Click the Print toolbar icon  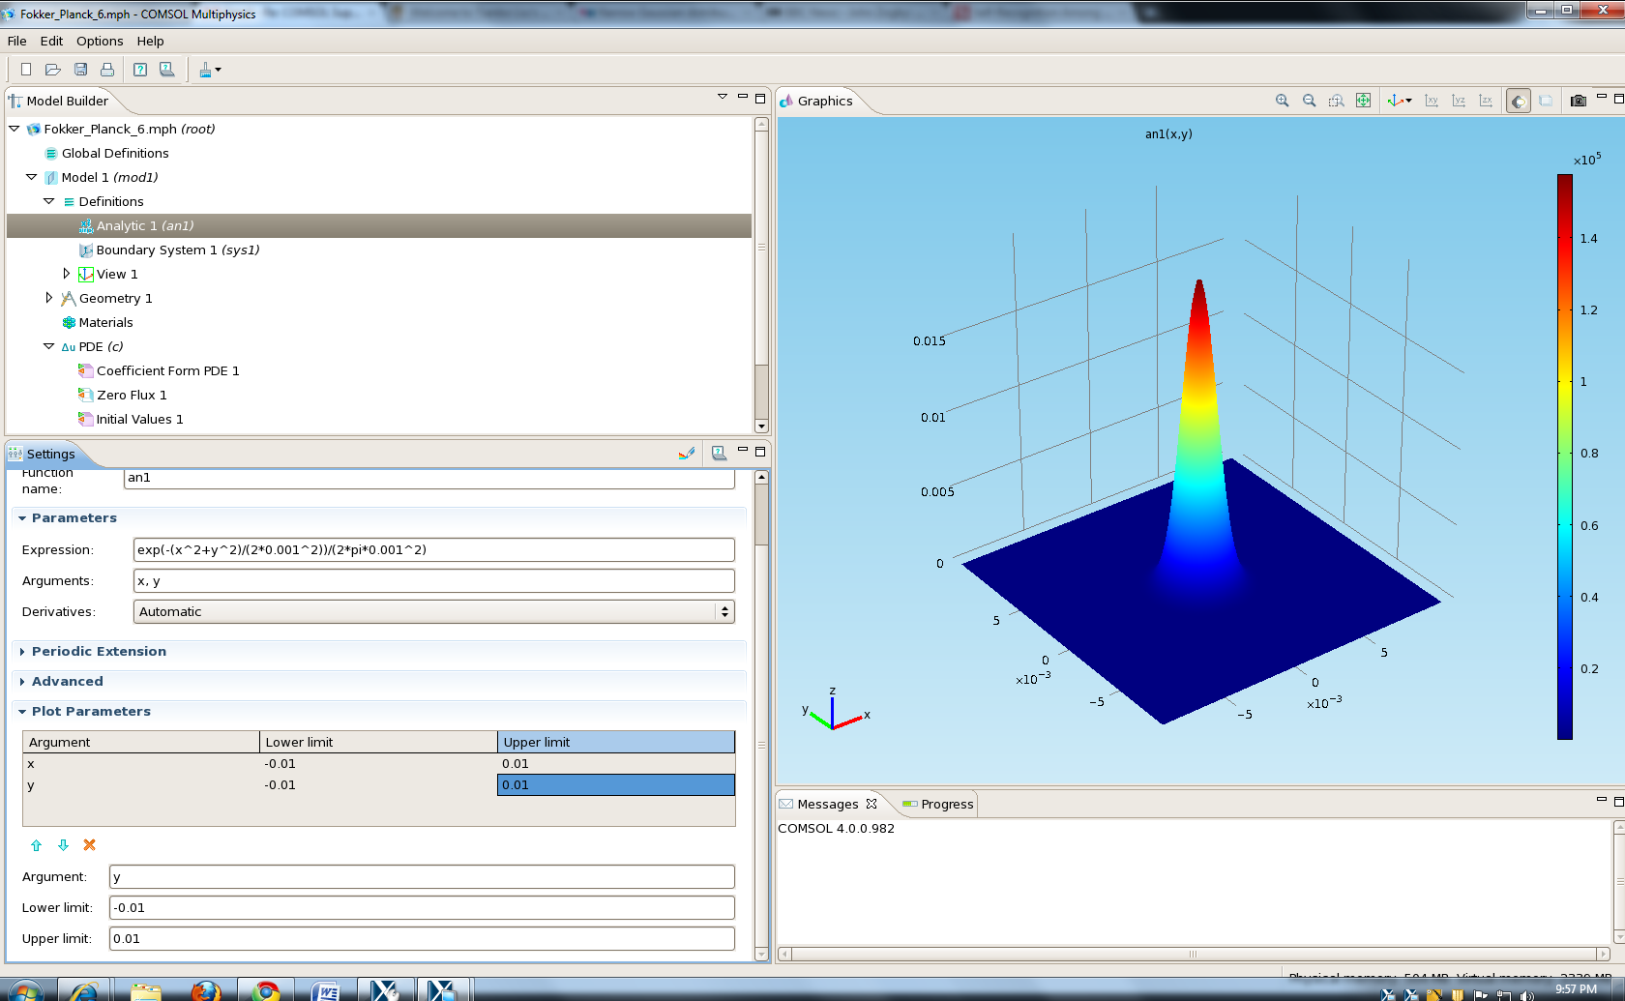(x=107, y=70)
